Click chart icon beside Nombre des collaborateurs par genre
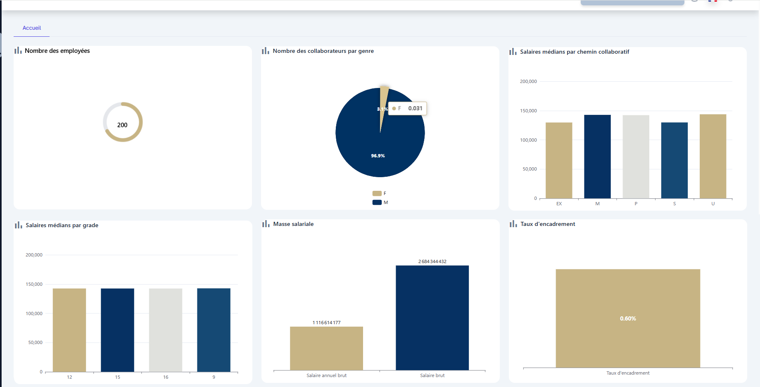760x387 pixels. 266,51
